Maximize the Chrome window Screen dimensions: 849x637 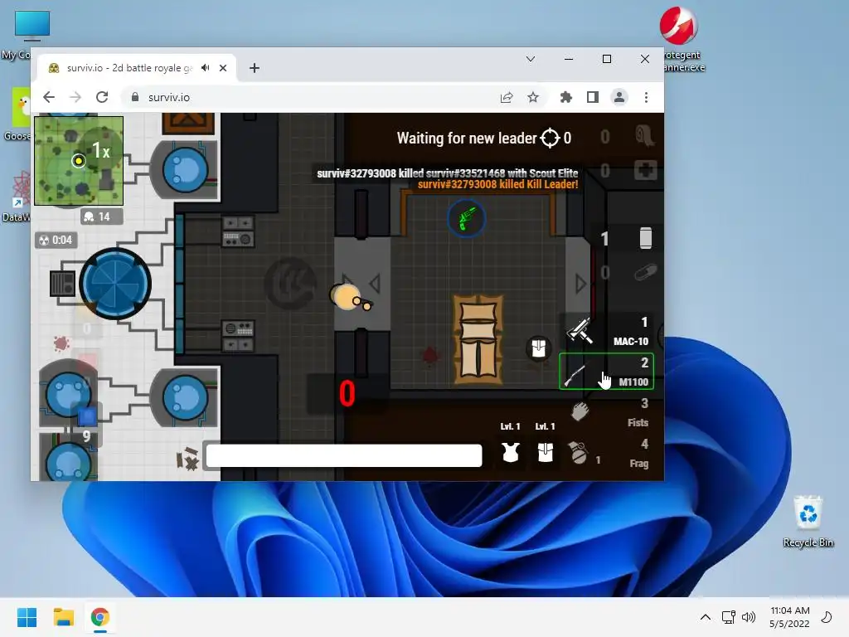pos(607,59)
